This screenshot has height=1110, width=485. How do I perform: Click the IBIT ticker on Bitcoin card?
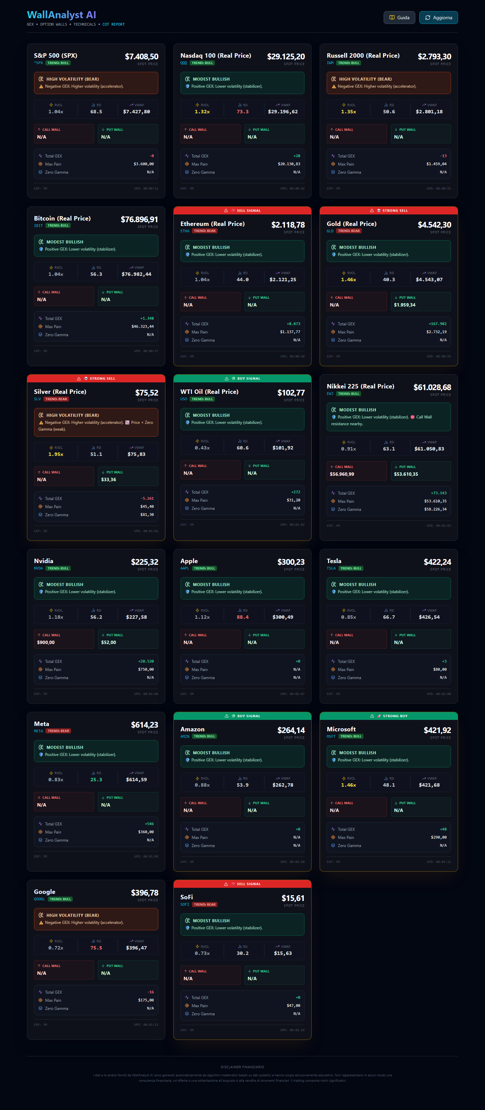click(39, 226)
